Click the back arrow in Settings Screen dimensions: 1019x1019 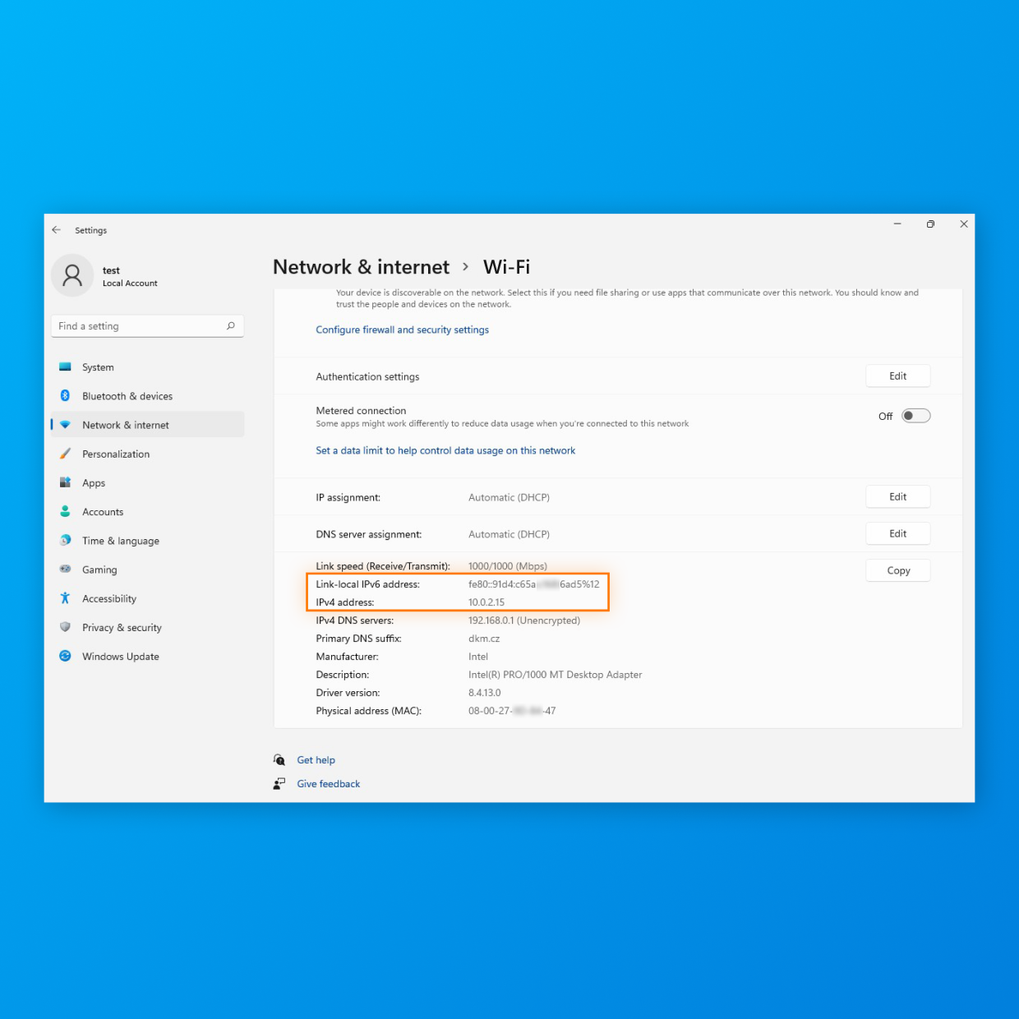[56, 230]
